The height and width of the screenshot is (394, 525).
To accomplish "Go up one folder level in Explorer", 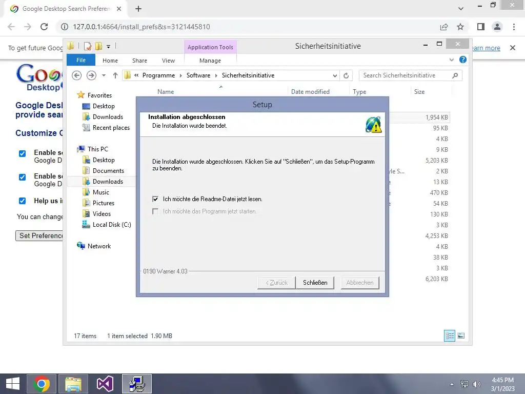I will (x=115, y=75).
